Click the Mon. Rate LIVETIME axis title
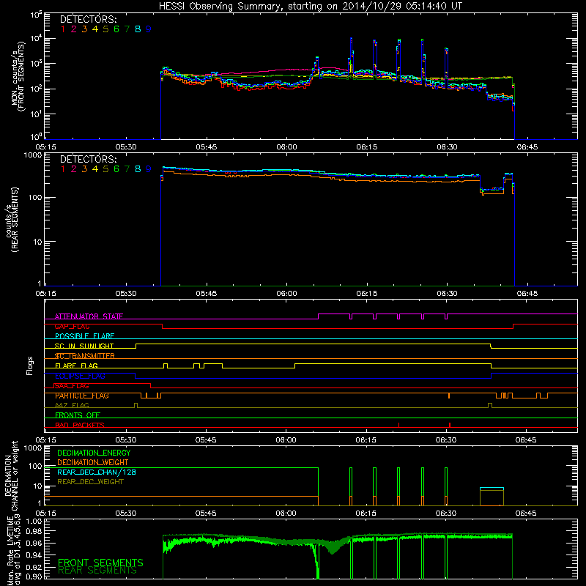Viewport: 586px width, 586px height. tap(13, 550)
